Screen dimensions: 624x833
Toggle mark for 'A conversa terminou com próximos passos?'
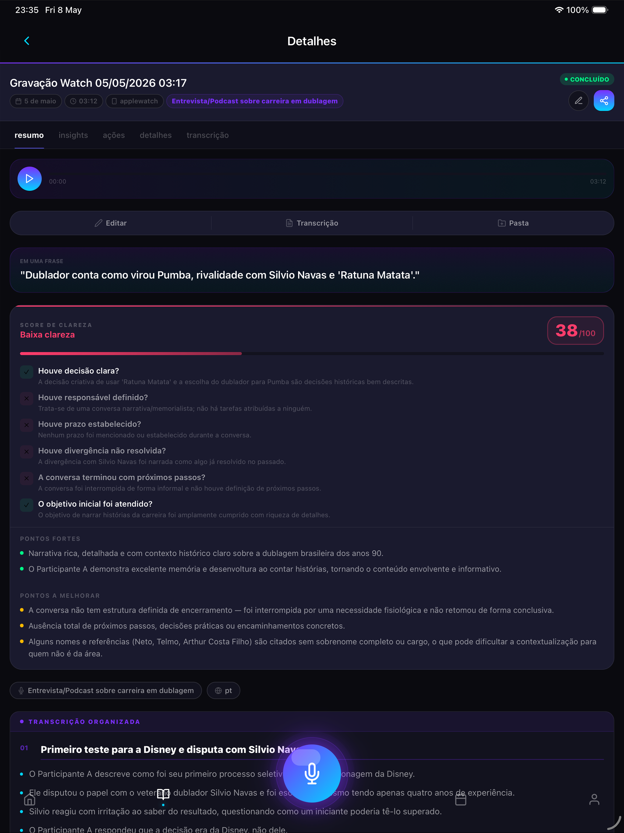(x=26, y=478)
